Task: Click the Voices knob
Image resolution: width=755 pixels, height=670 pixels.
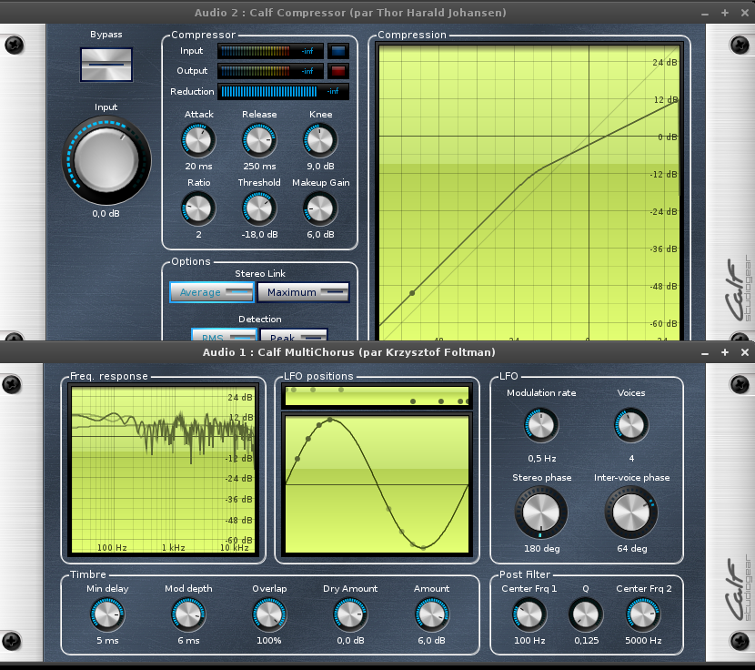Action: [631, 424]
